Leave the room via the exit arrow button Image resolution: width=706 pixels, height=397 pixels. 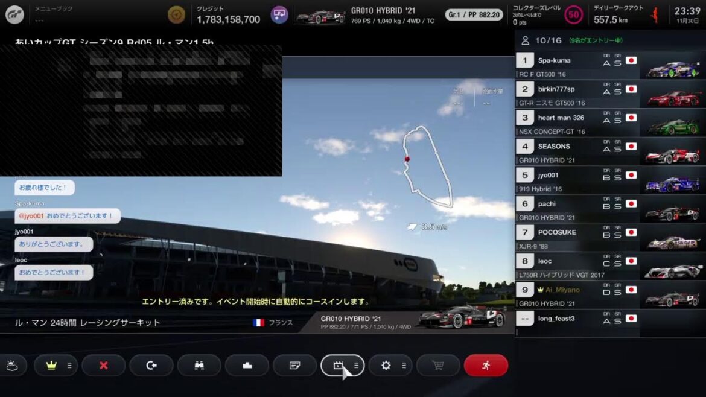click(x=151, y=366)
